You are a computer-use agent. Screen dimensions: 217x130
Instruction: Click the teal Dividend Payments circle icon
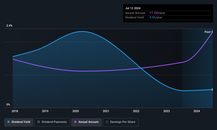pos(39,122)
